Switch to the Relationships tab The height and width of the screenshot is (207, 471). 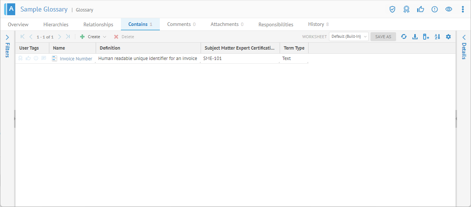coord(98,24)
